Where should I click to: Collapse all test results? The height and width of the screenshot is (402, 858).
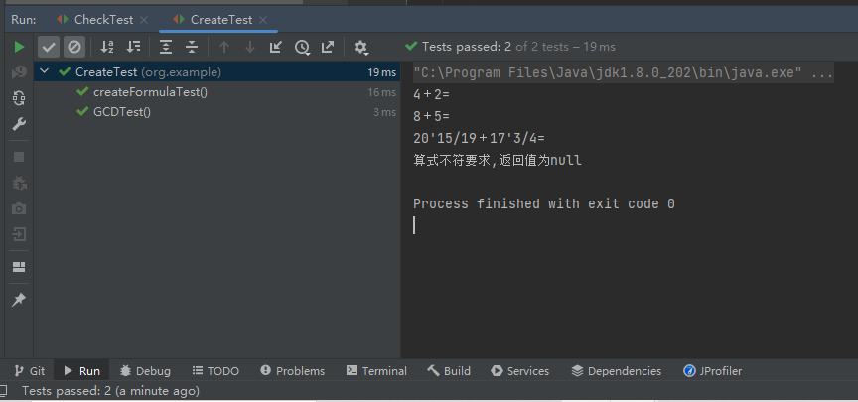[x=192, y=47]
